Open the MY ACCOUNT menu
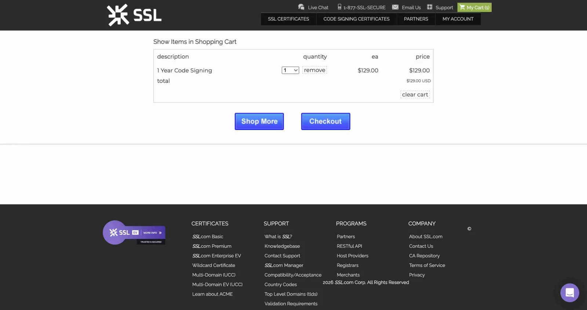 point(458,19)
